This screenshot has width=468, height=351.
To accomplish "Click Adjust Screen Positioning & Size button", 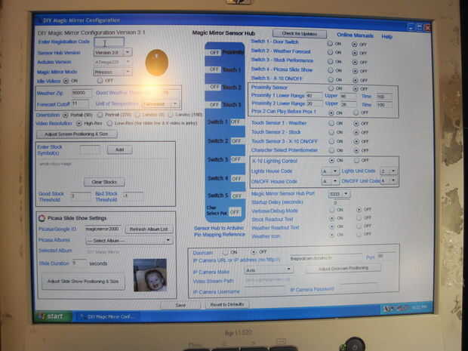I will coord(77,134).
